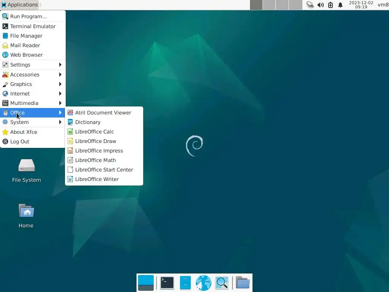Launch Atril Document Viewer

[x=104, y=113]
